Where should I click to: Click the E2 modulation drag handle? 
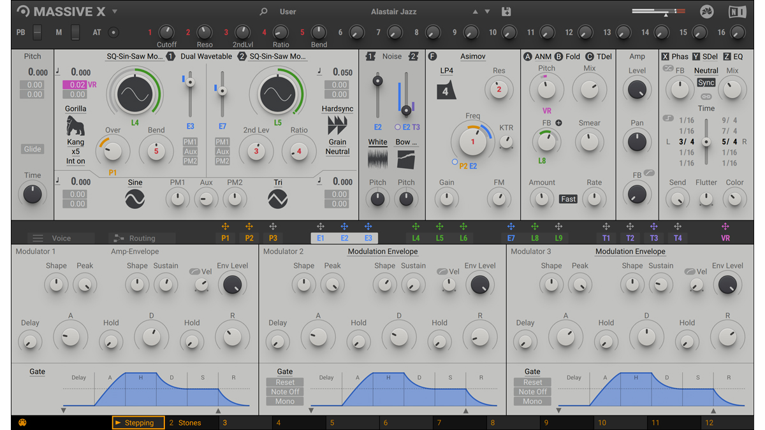pos(344,227)
